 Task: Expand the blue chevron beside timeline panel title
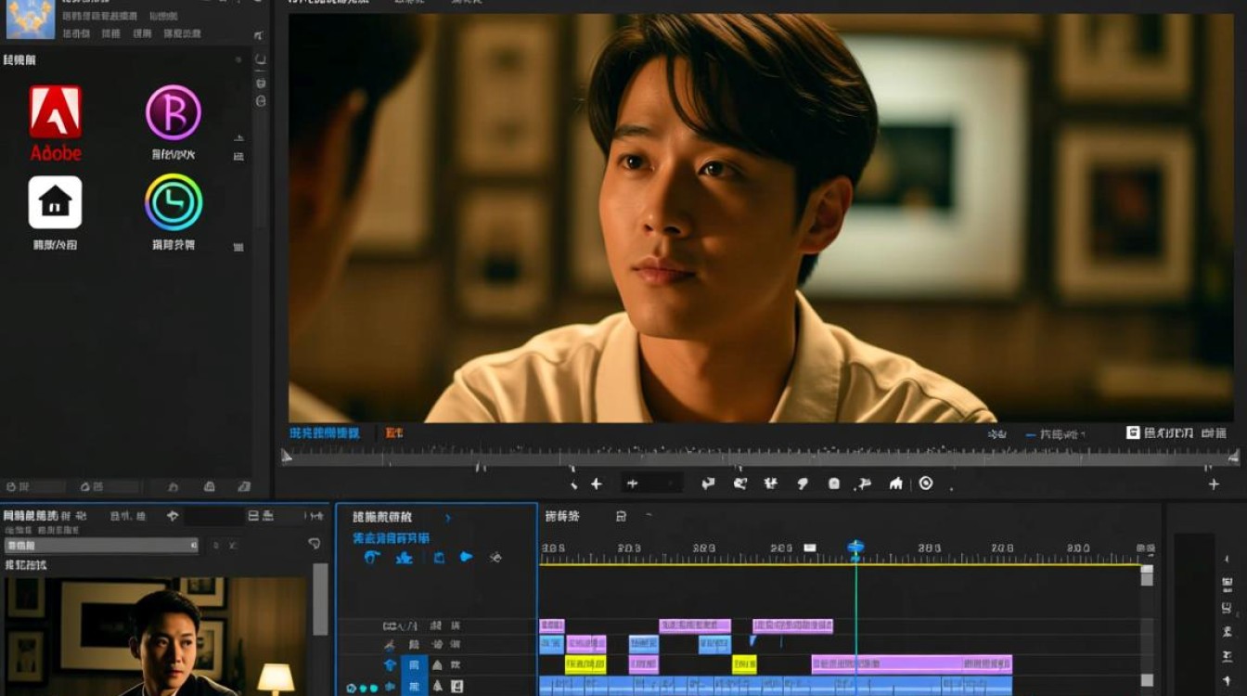(x=448, y=518)
